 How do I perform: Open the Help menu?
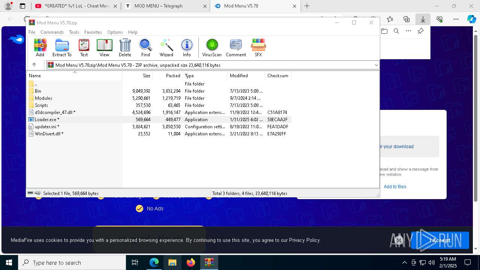(x=133, y=32)
